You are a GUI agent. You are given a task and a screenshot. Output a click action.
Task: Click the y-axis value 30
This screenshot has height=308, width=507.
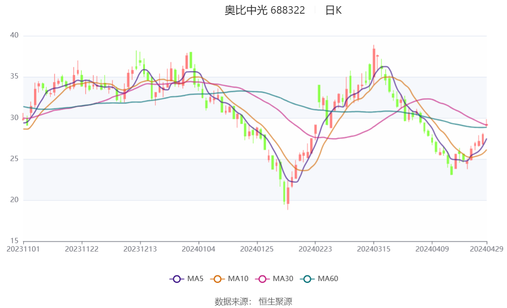[14, 117]
